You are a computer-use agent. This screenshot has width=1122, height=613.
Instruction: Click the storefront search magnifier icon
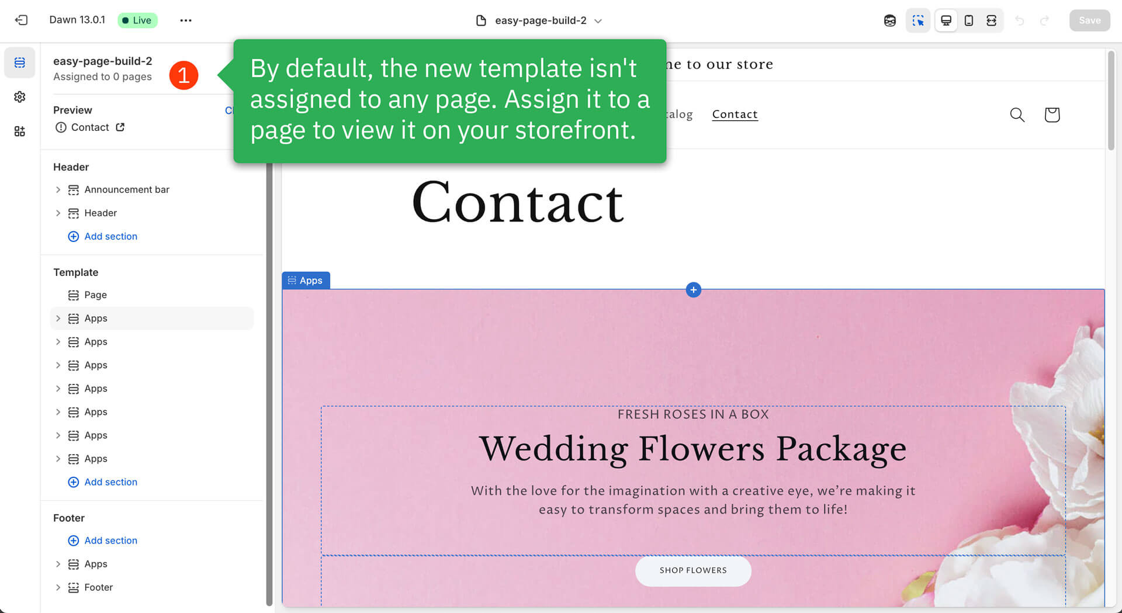(x=1017, y=115)
